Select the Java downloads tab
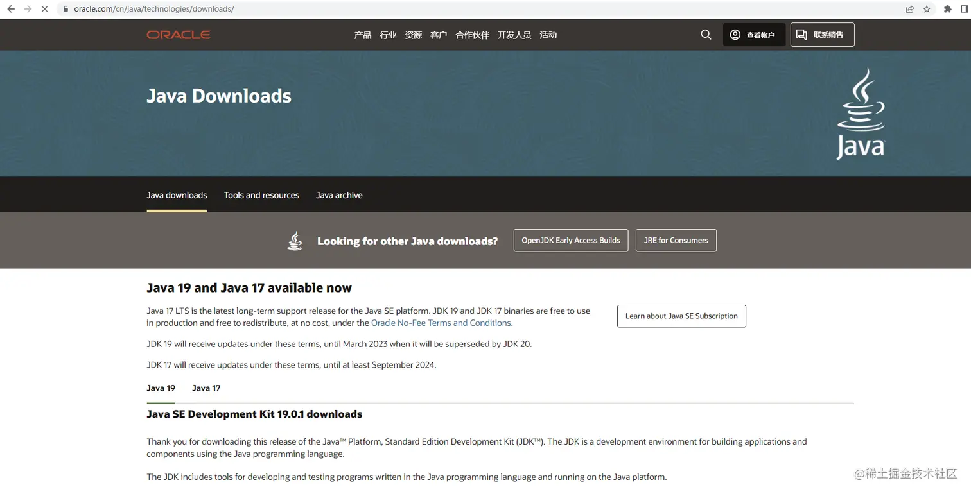This screenshot has height=494, width=971. pos(177,195)
